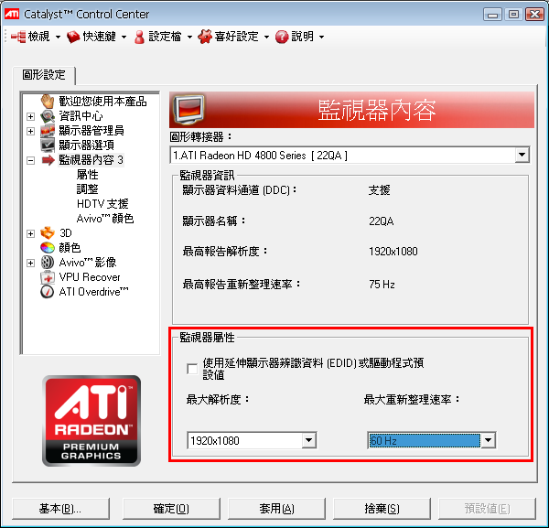This screenshot has height=528, width=549.
Task: Click the 基本(B)... button
Action: (60, 509)
